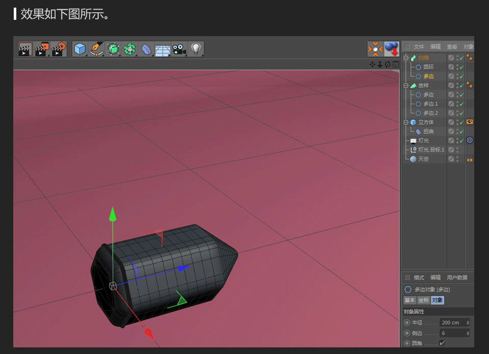The image size is (489, 354).
Task: Switch to the 坐标 tab
Action: [x=423, y=300]
